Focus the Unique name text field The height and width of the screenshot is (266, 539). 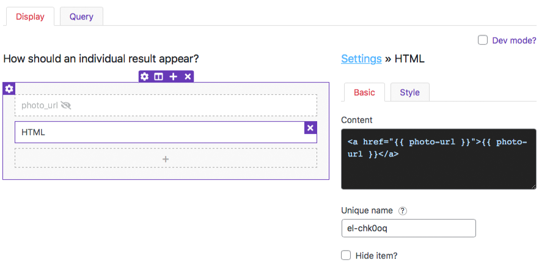coord(409,228)
